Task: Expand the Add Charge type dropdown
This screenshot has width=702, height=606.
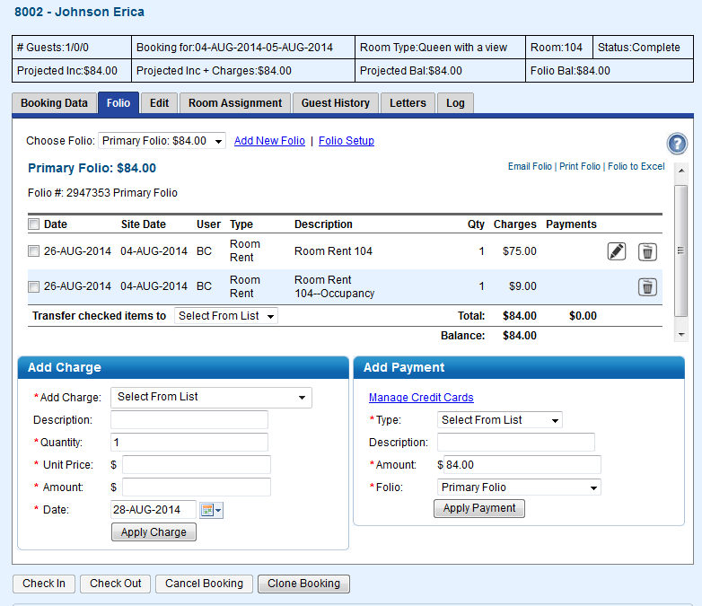Action: pyautogui.click(x=211, y=398)
